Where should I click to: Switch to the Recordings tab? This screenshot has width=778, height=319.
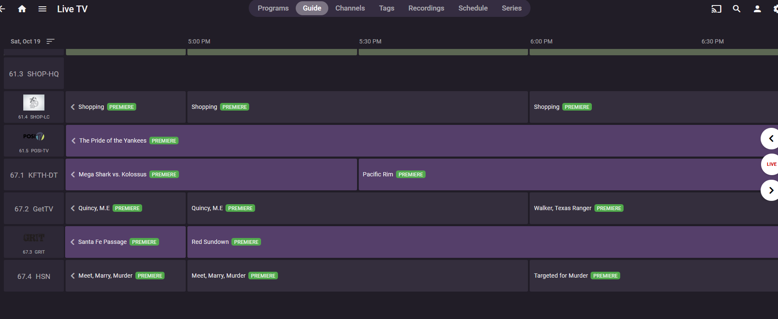[426, 8]
